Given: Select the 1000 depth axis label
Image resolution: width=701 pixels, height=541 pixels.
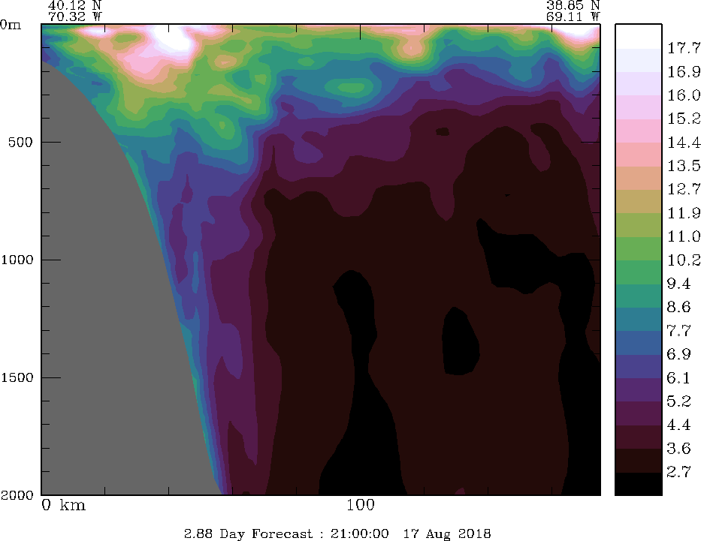Looking at the screenshot, I should point(17,260).
